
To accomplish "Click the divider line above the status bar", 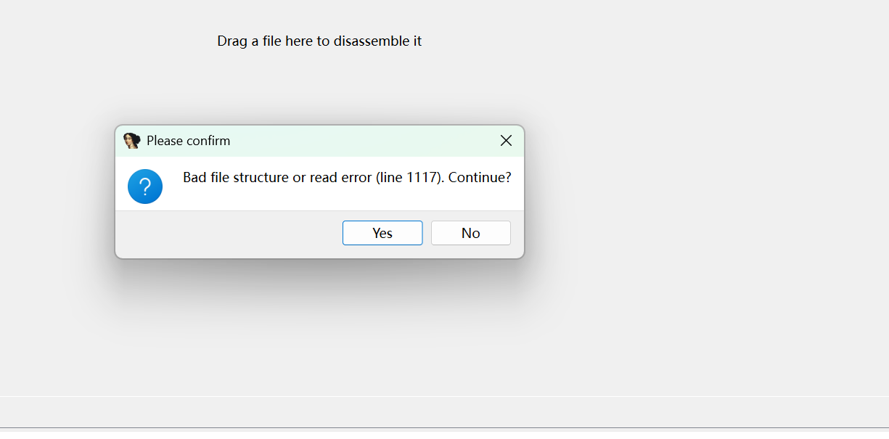I will click(x=444, y=396).
